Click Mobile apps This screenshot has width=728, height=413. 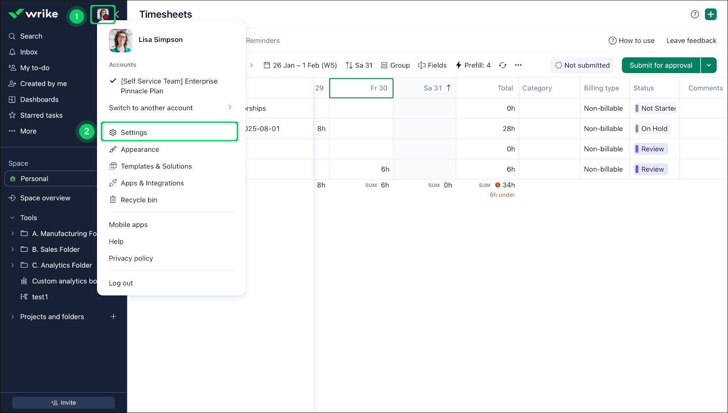(x=128, y=224)
